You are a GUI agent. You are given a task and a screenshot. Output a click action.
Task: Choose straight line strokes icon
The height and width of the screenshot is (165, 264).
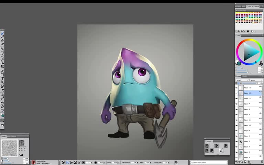(x=71, y=163)
